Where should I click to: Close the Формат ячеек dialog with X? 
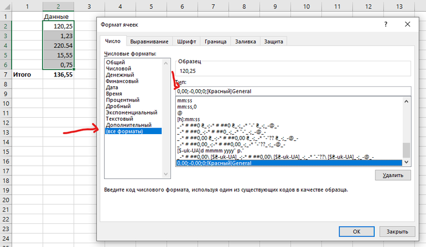click(405, 22)
